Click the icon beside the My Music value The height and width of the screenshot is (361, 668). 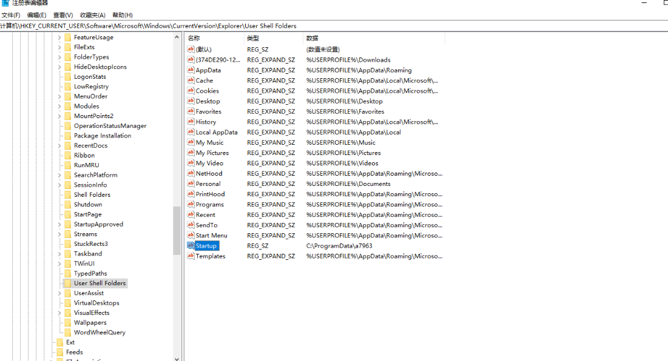(191, 142)
